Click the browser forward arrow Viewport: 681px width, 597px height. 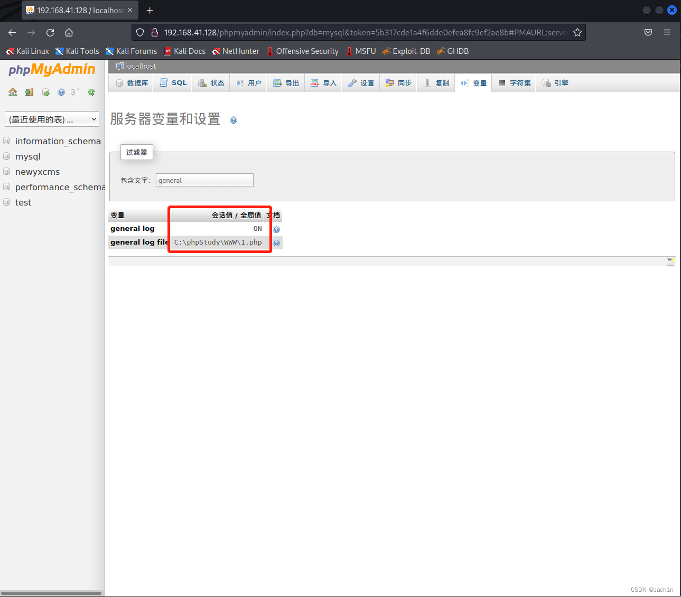(x=31, y=33)
